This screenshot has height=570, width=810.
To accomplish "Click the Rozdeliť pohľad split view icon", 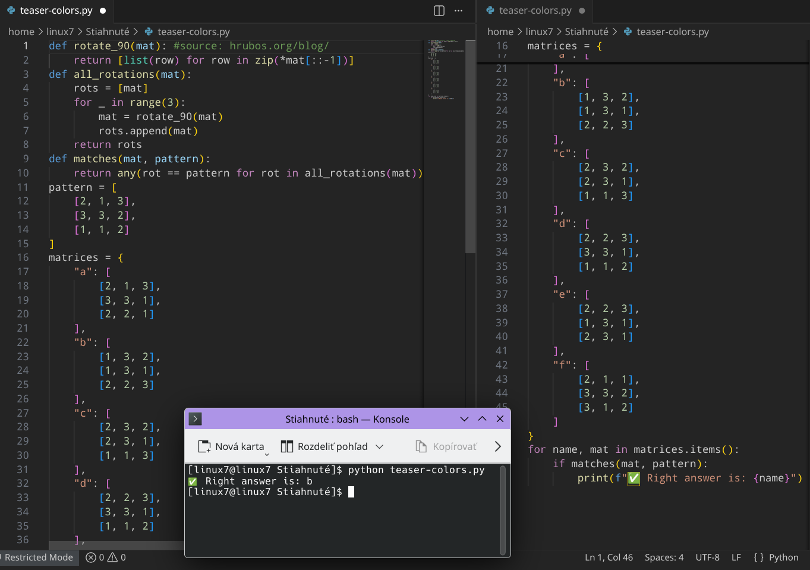I will [287, 446].
